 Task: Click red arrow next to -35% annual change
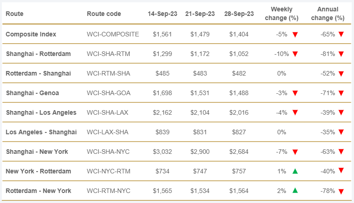click(x=341, y=132)
